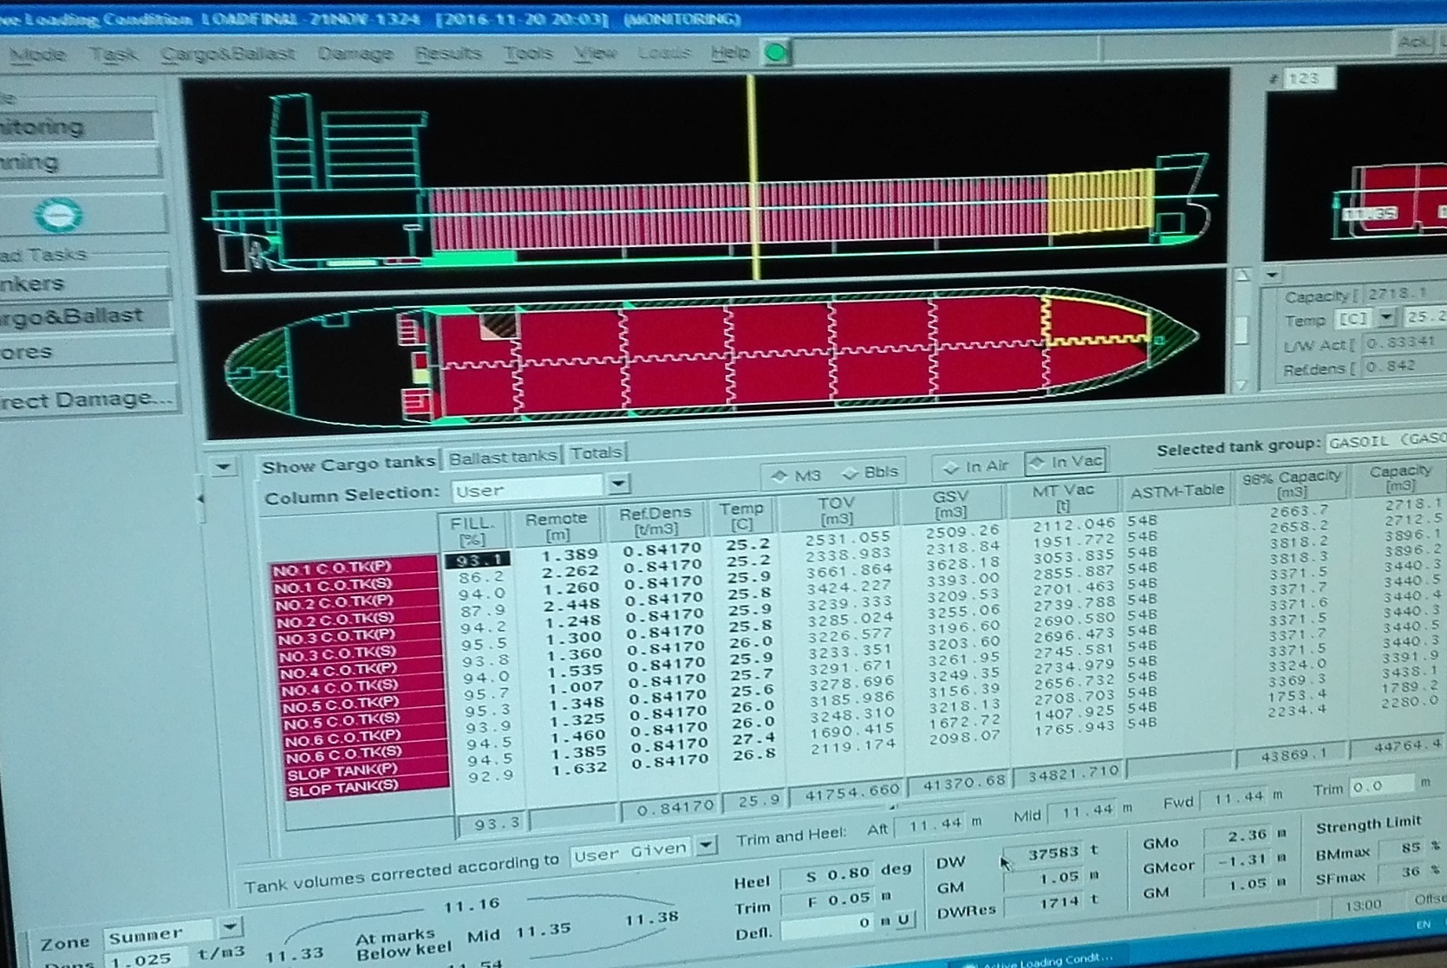
Task: Click the Direct Damage button in sidebar
Action: click(87, 400)
